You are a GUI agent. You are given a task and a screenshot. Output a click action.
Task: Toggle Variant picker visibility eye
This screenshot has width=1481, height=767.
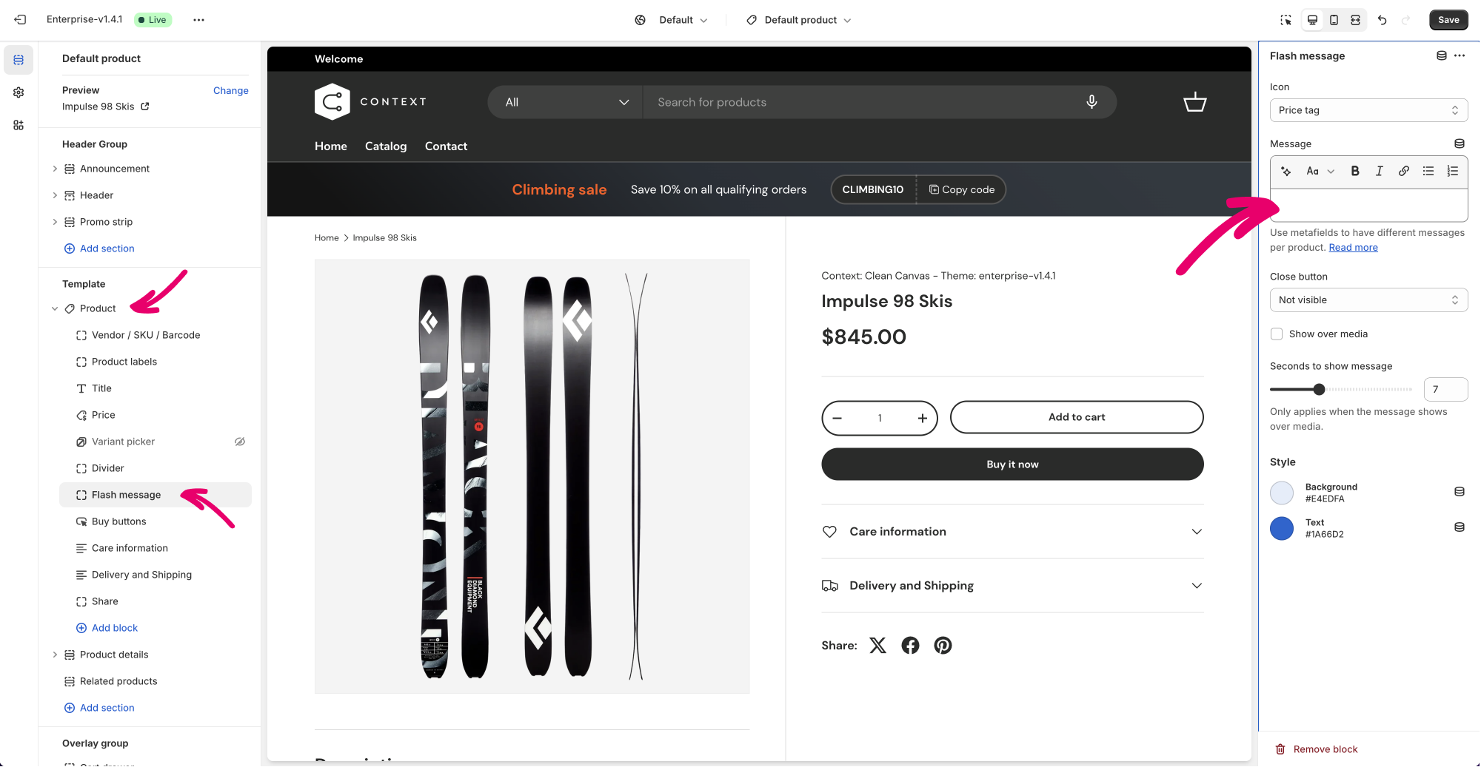click(240, 442)
